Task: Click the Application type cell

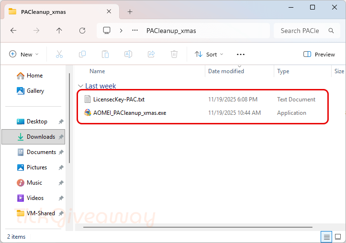Action: pos(291,113)
